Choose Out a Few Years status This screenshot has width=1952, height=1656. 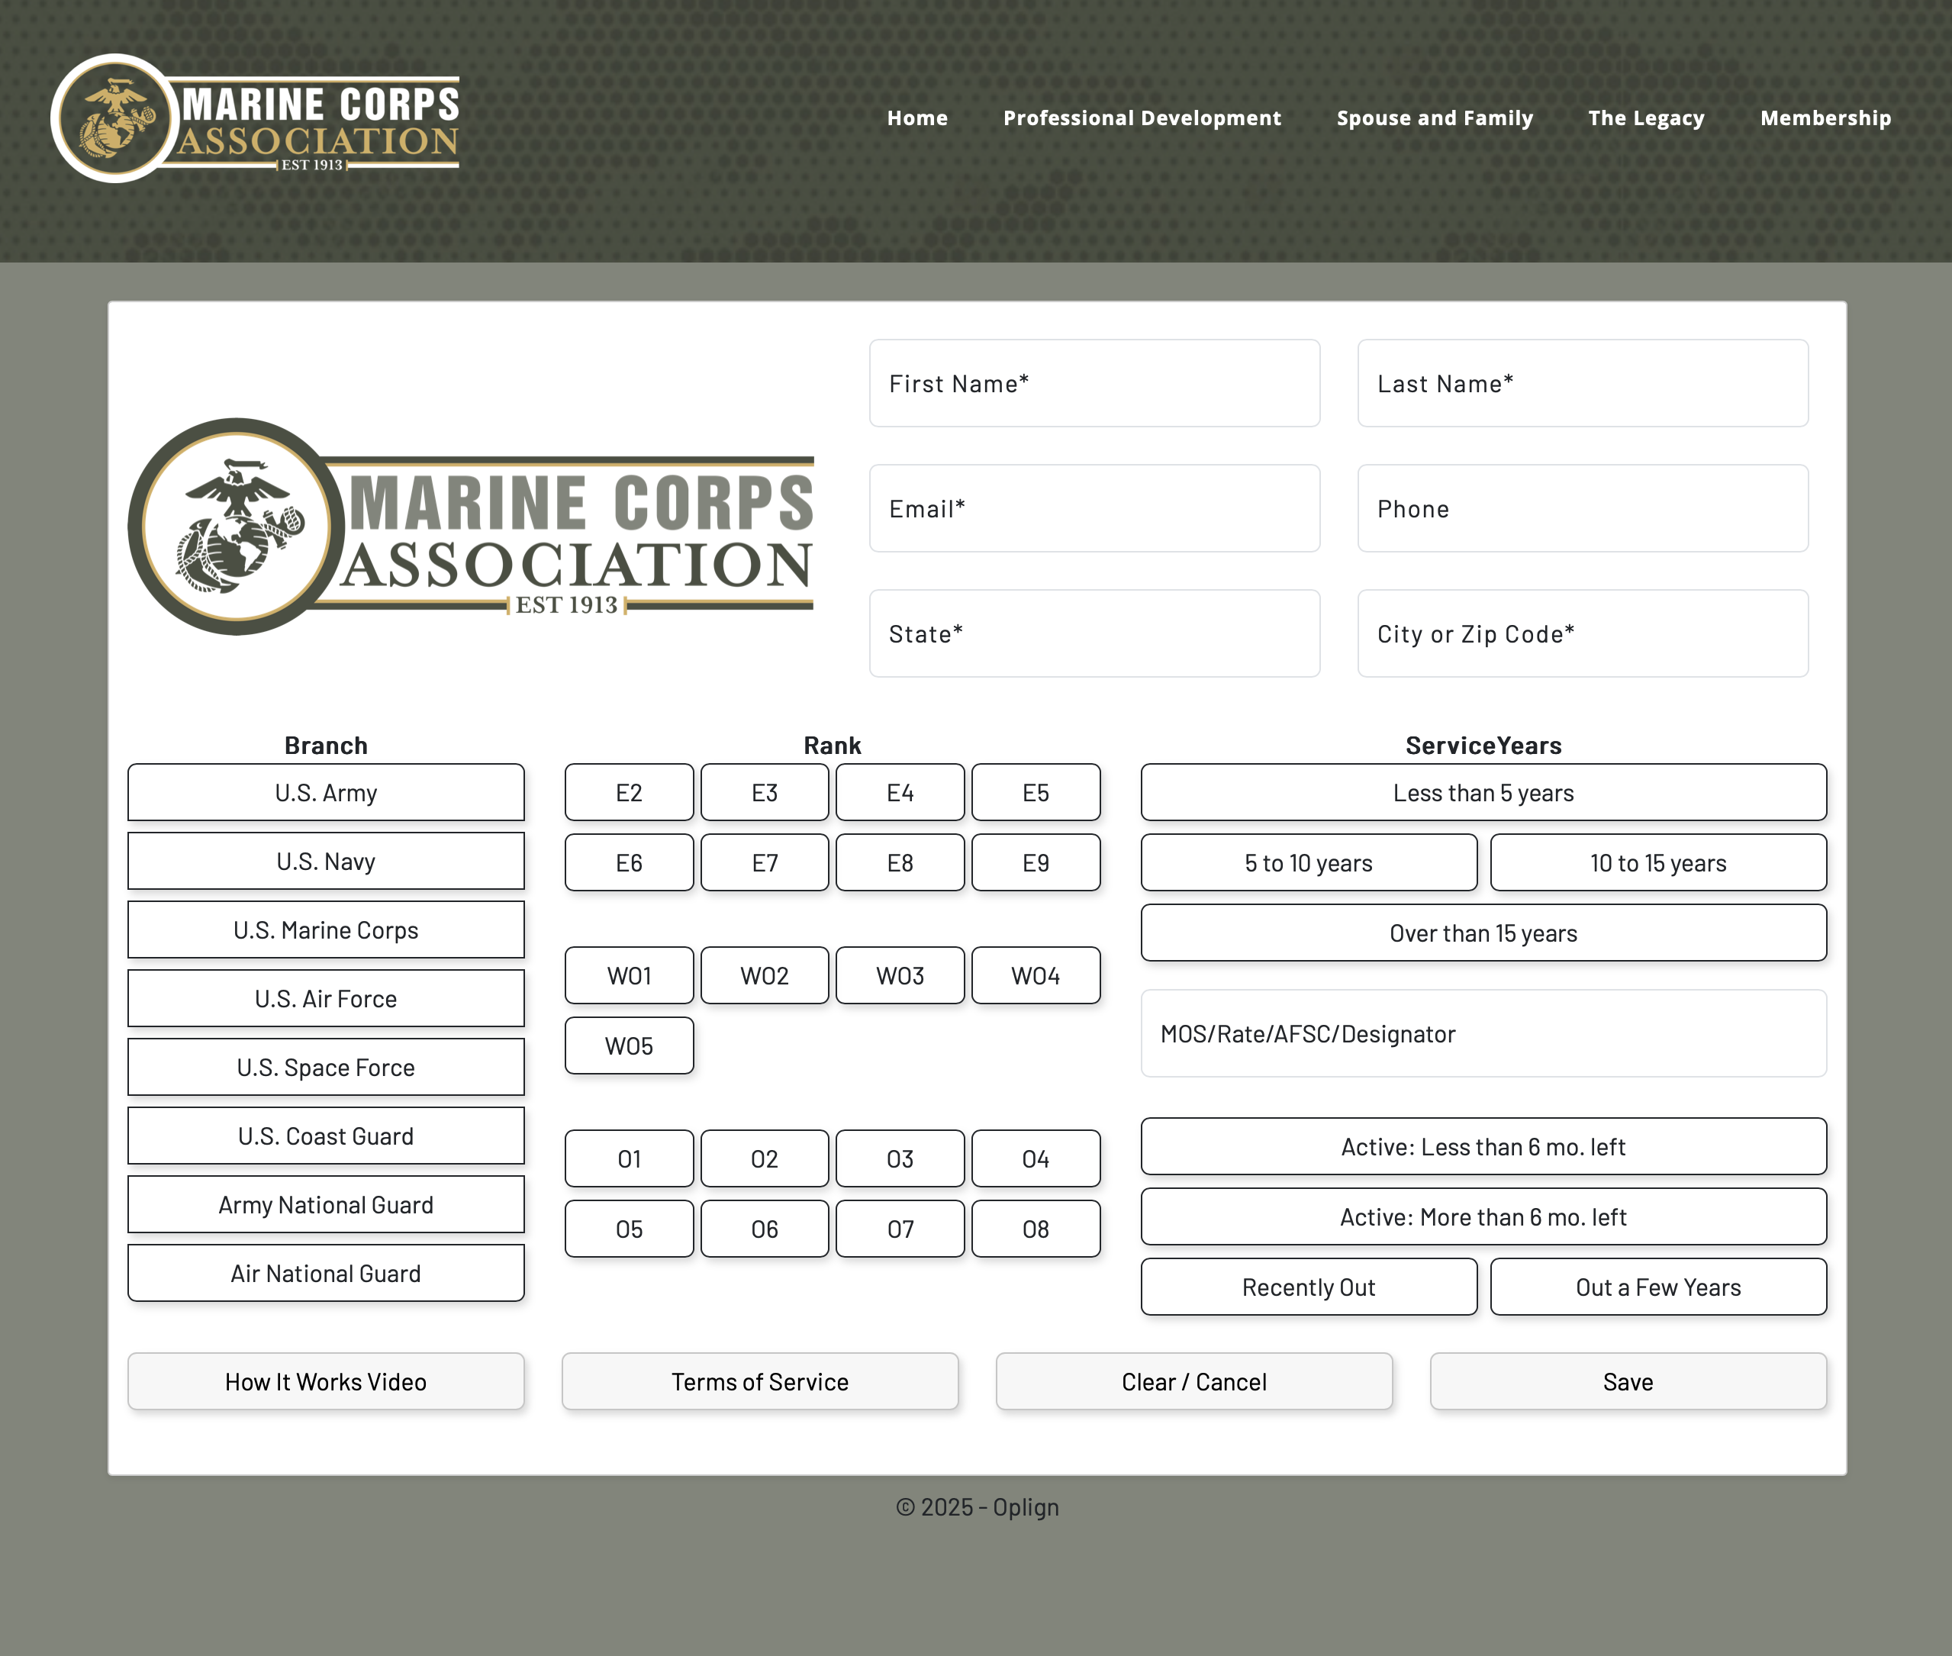[x=1658, y=1287]
